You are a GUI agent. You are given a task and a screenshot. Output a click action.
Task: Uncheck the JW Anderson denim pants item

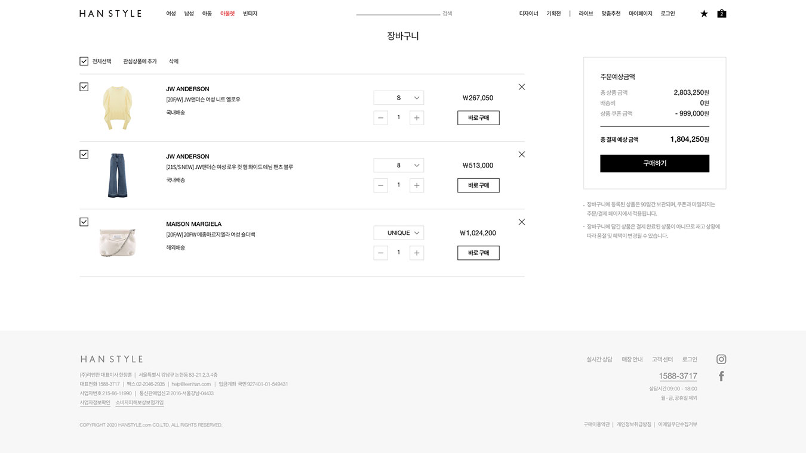click(x=84, y=154)
